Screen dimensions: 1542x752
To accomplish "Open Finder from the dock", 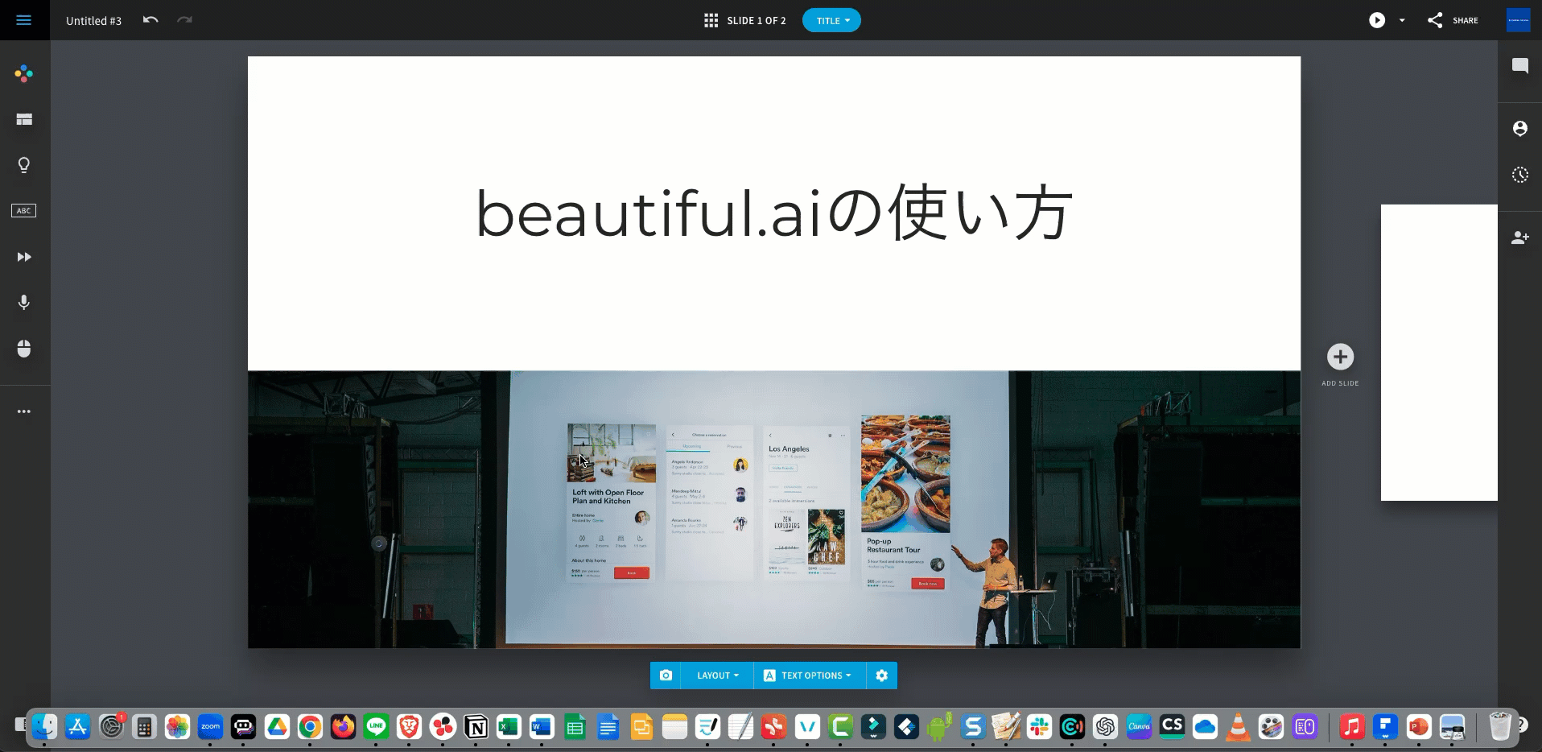I will [45, 727].
